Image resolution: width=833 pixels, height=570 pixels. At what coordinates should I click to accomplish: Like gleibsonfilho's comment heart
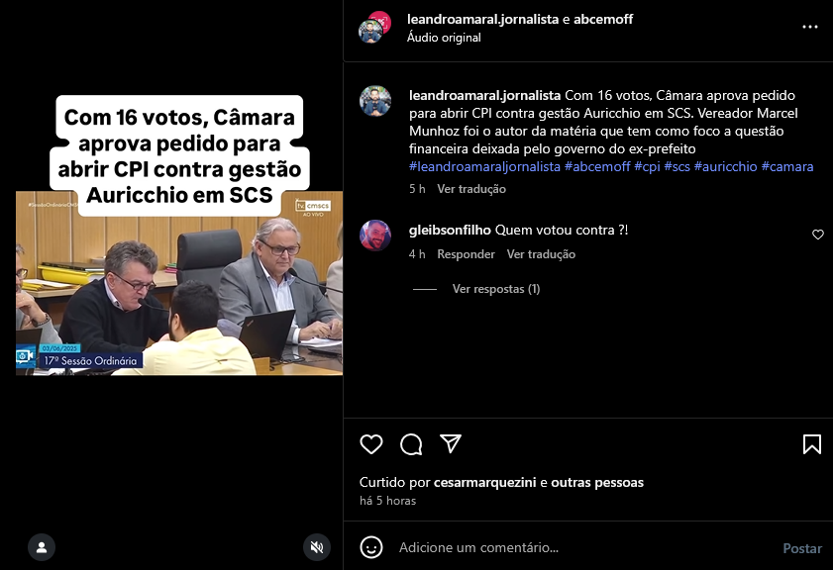point(817,235)
